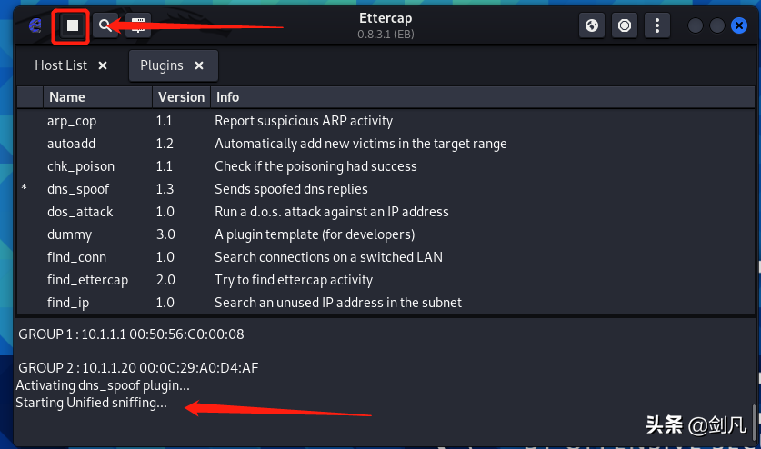Sort by the Version column header
This screenshot has height=449, width=761.
(182, 97)
